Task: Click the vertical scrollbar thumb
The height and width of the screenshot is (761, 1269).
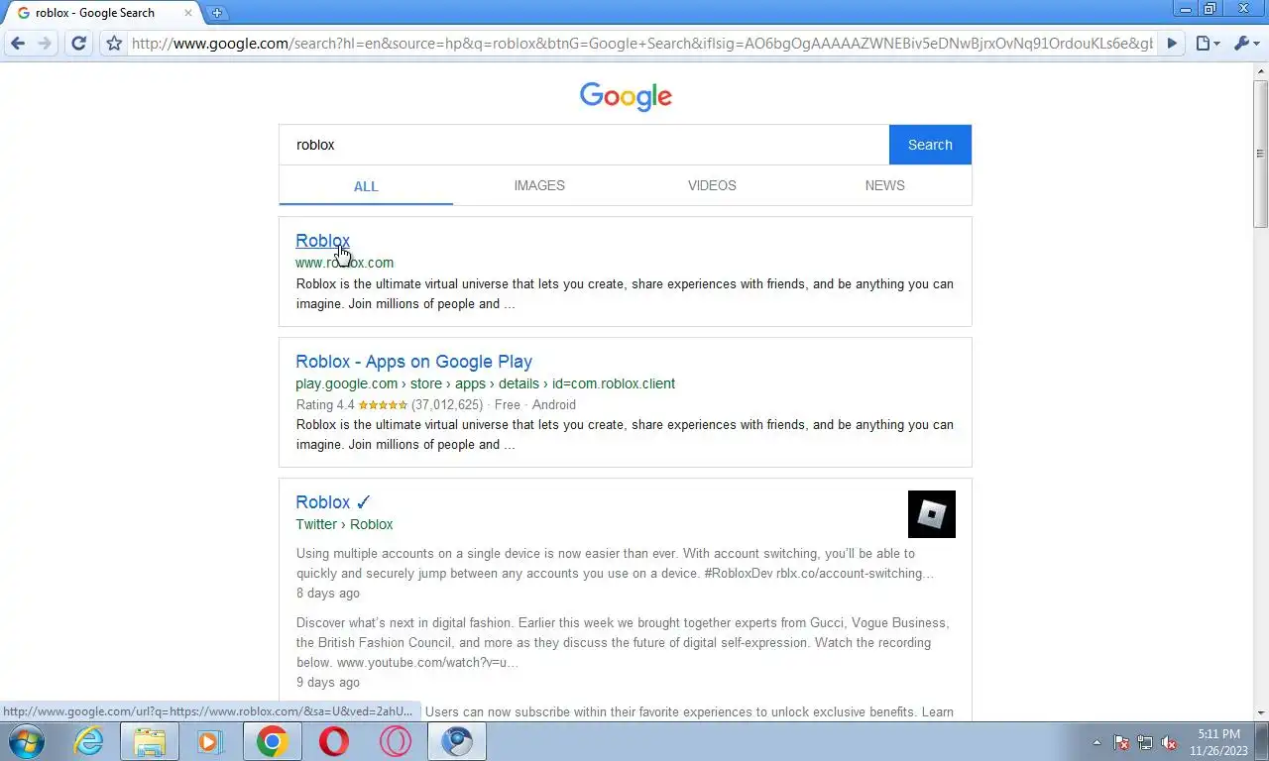Action: [1260, 154]
